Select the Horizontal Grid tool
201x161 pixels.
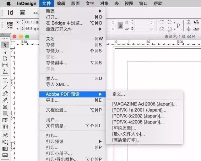click(5, 120)
